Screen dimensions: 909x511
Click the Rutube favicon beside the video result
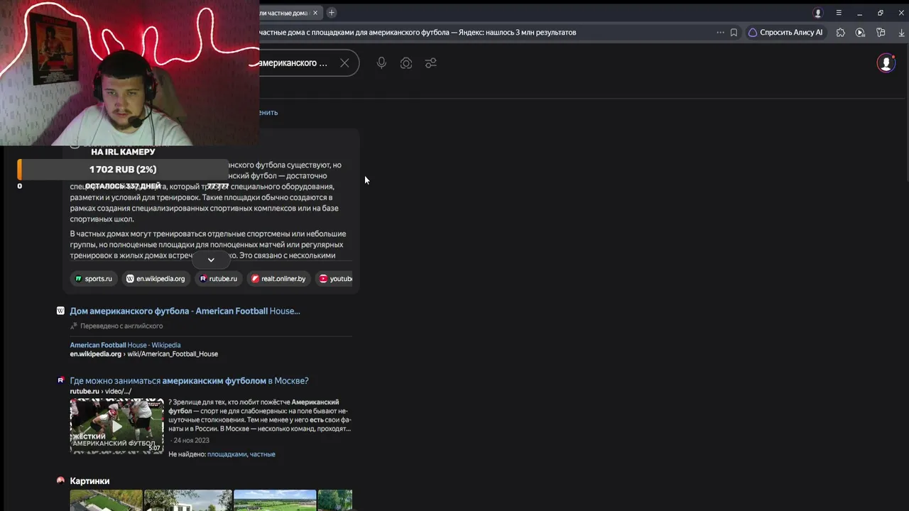click(60, 380)
